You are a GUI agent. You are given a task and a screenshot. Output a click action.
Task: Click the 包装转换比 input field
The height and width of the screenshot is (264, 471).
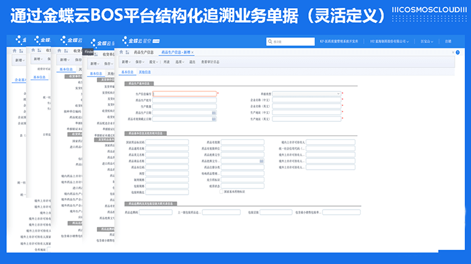[x=167, y=192]
